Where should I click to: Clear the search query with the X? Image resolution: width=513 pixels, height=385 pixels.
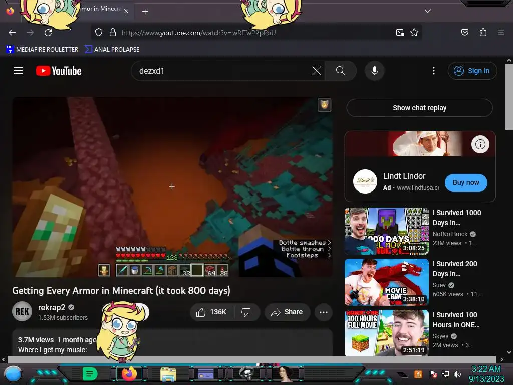[x=317, y=71]
